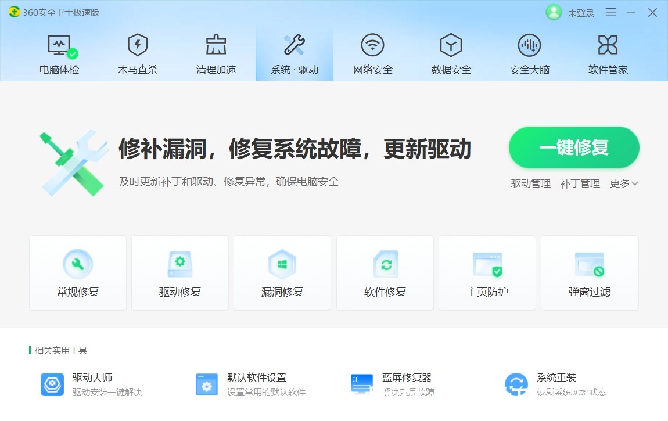Viewport: 668px width, 421px height.
Task: Click the green 一键修复 button
Action: pos(574,147)
